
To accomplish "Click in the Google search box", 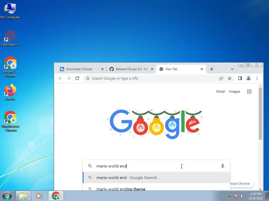I will (156, 166).
